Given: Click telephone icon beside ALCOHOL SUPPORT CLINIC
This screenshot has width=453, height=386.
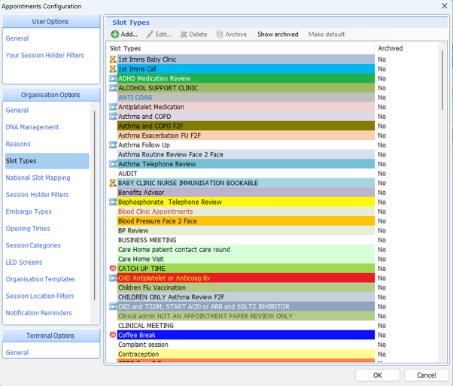Looking at the screenshot, I should [x=113, y=88].
